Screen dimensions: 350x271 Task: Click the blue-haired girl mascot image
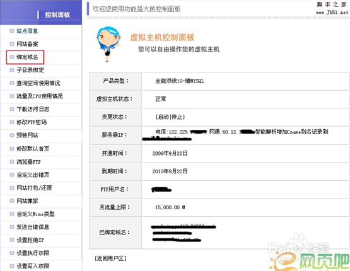click(109, 44)
